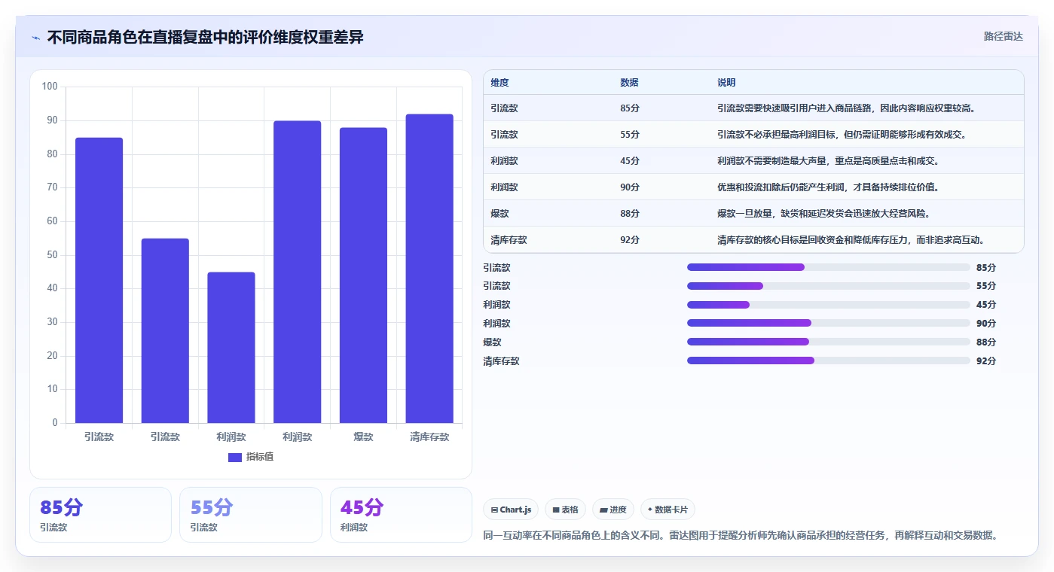Click the 85分 progress bar
This screenshot has width=1054, height=572.
pyautogui.click(x=829, y=267)
